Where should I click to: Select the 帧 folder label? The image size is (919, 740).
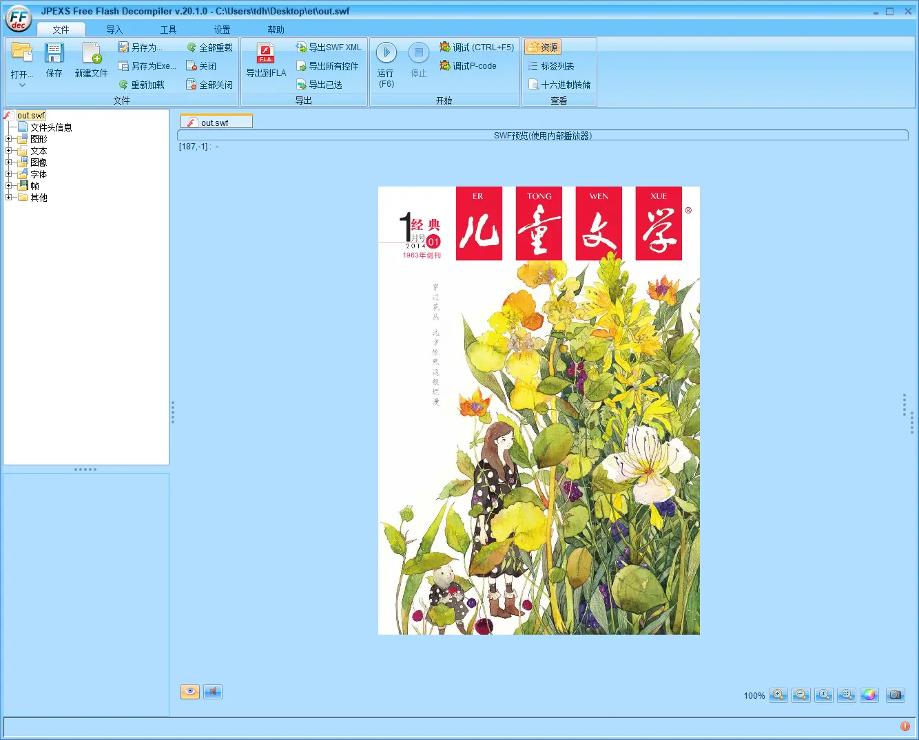(34, 186)
